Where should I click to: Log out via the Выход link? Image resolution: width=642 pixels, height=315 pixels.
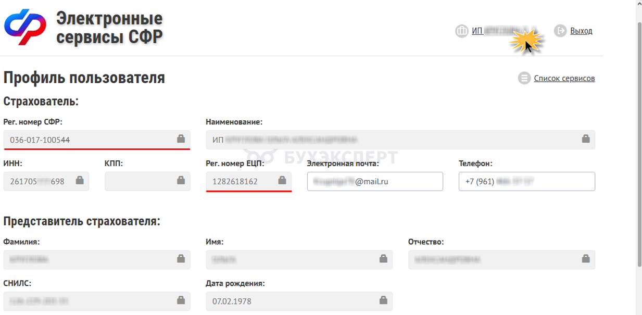point(581,31)
